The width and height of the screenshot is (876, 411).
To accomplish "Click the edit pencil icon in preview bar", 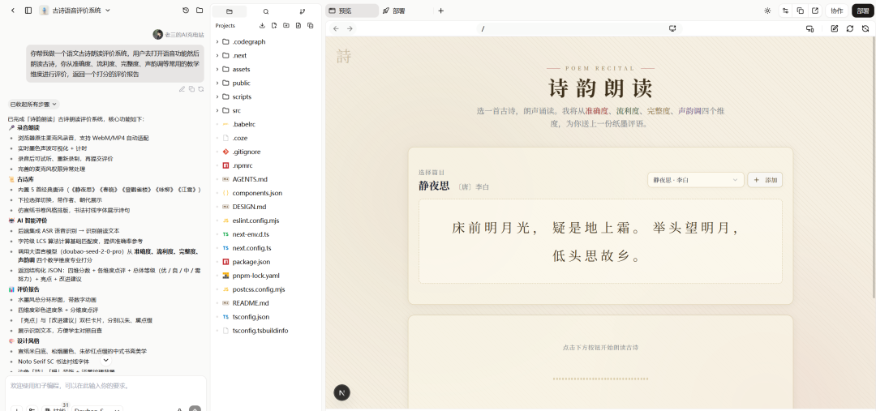I will pos(835,28).
